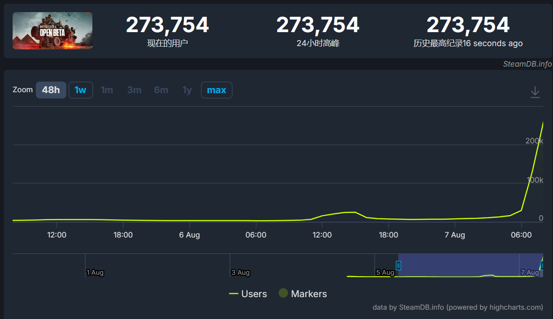Click the 5 Aug navigator label

click(x=385, y=272)
